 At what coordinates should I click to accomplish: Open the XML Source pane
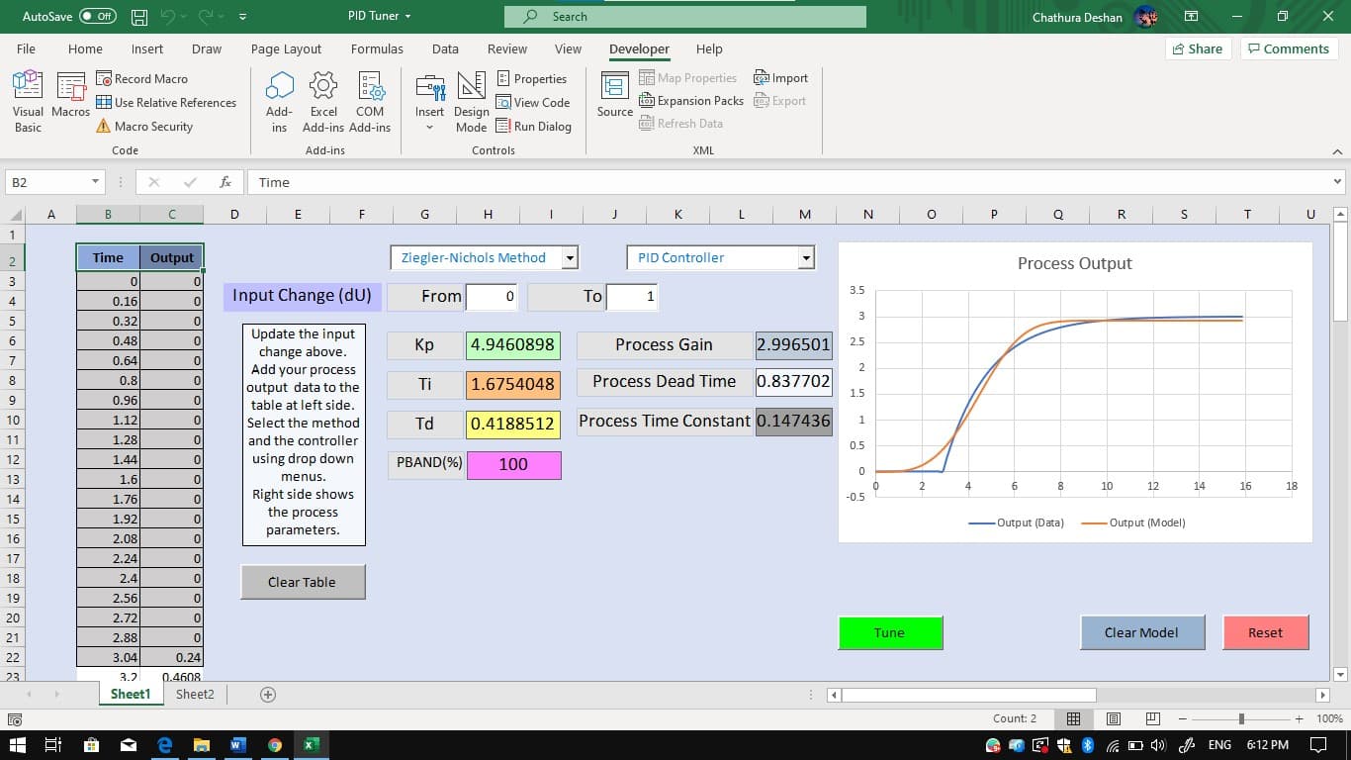614,95
